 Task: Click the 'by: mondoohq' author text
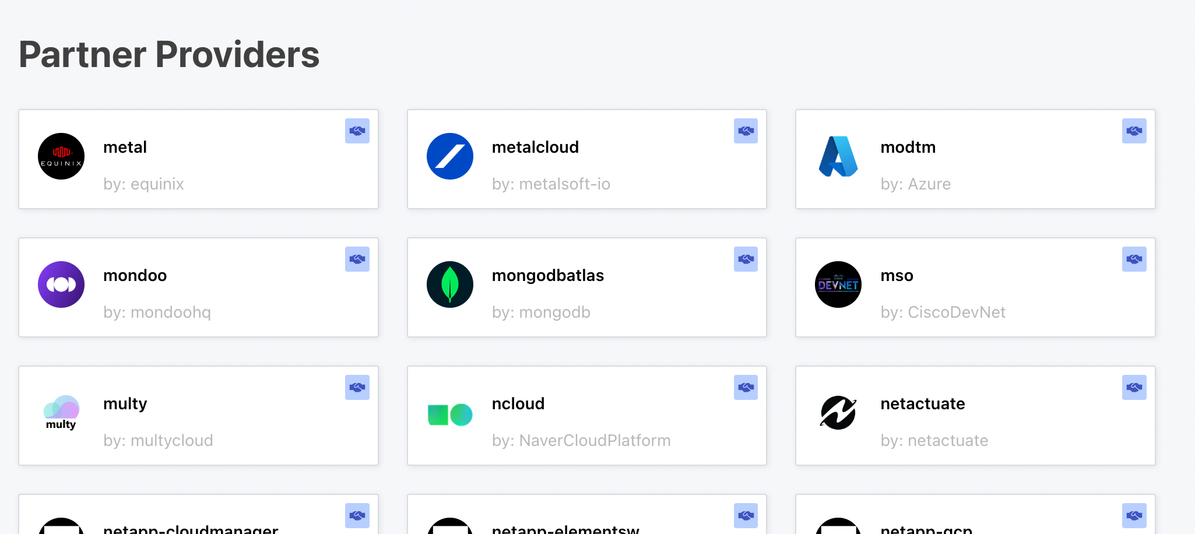click(x=157, y=312)
